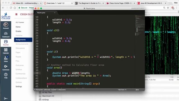The width and height of the screenshot is (179, 101).
Task: Collapse the Canvas global navigation arrow
Action: (6, 98)
